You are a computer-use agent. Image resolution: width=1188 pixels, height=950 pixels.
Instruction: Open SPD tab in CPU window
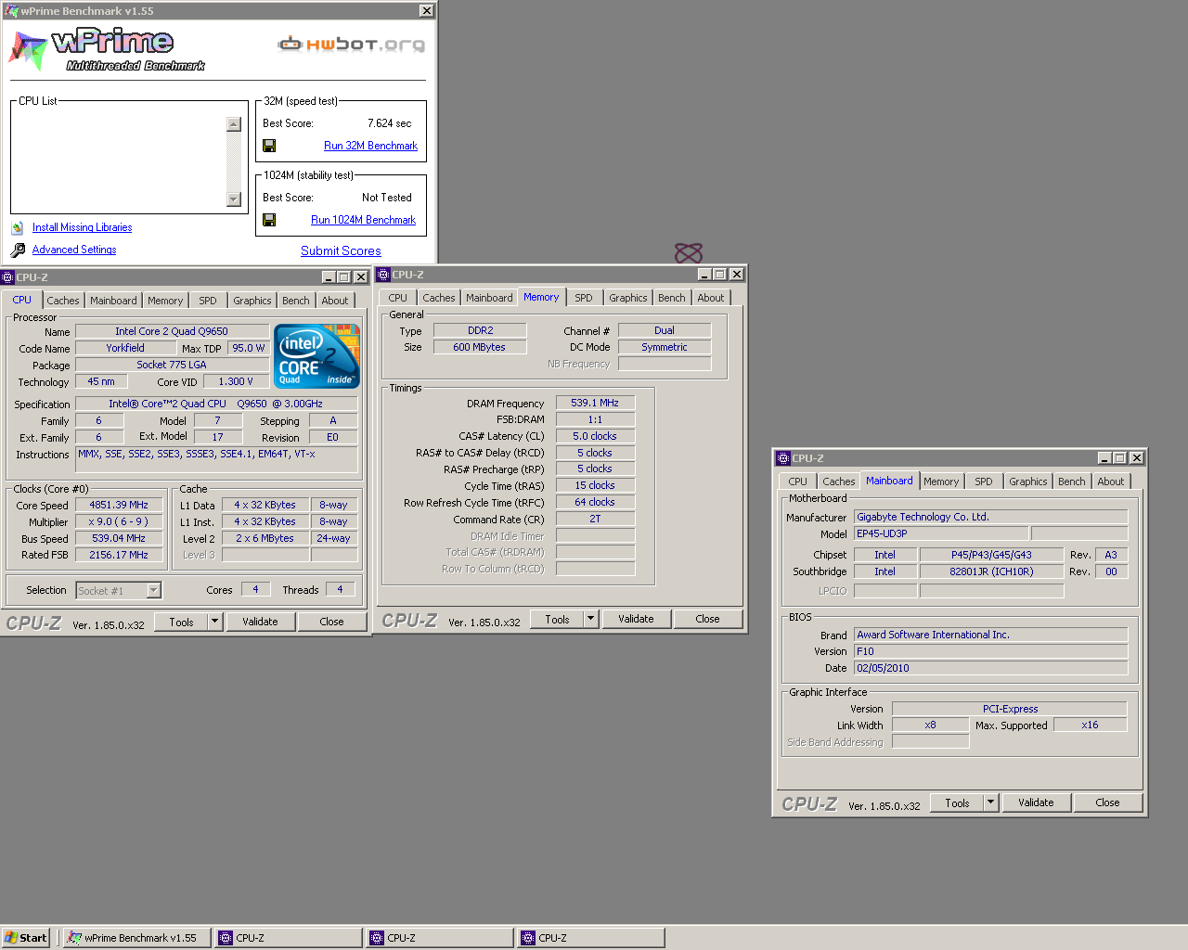click(208, 301)
